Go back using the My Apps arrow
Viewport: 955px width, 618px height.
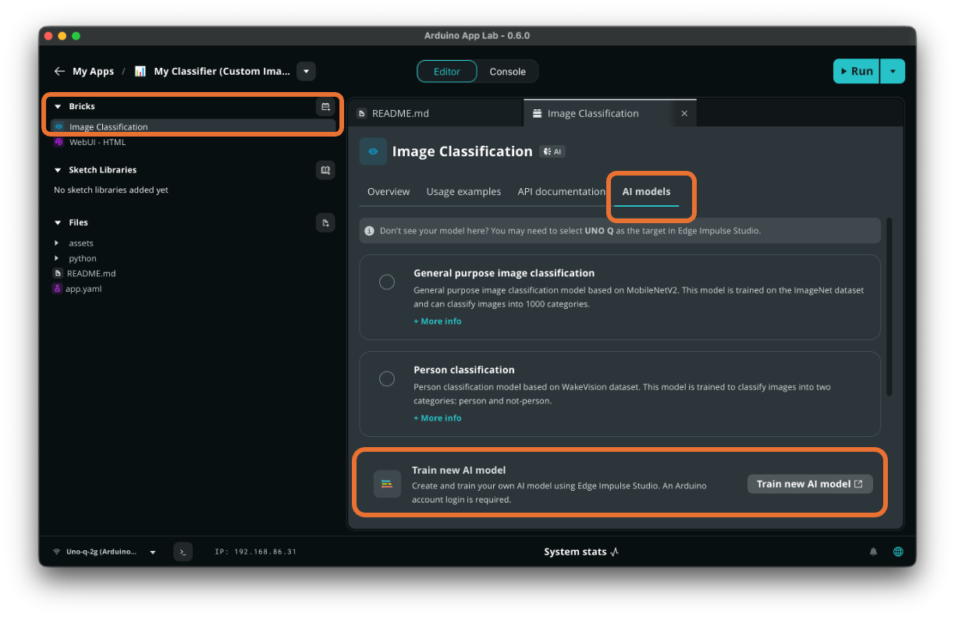(x=59, y=71)
